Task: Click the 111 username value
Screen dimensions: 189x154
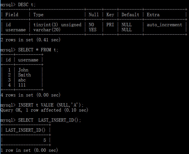Action: tap(22, 85)
